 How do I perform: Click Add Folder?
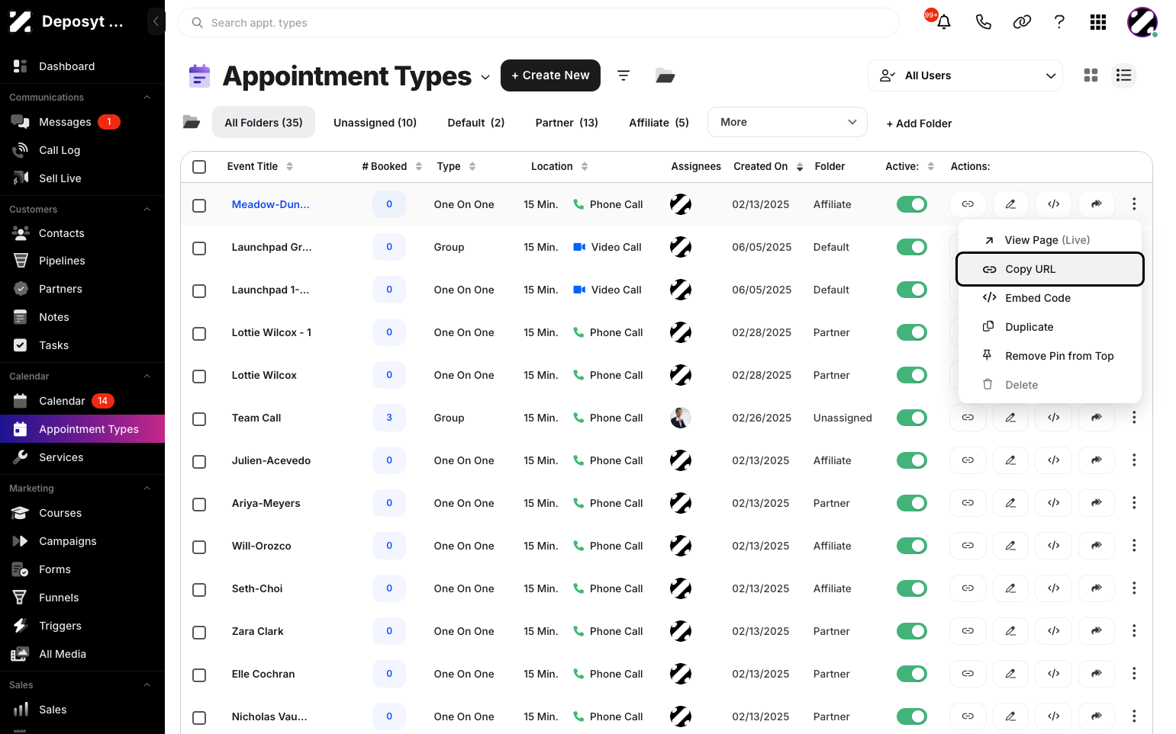[x=919, y=123]
